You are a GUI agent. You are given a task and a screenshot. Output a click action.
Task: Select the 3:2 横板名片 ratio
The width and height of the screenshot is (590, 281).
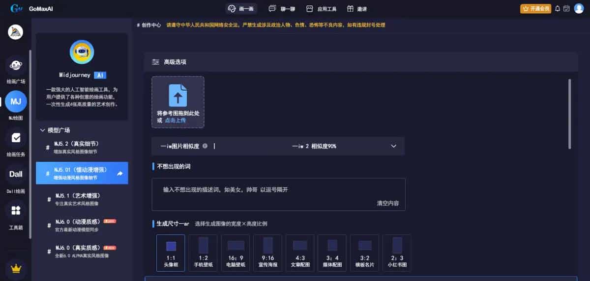[365, 253]
